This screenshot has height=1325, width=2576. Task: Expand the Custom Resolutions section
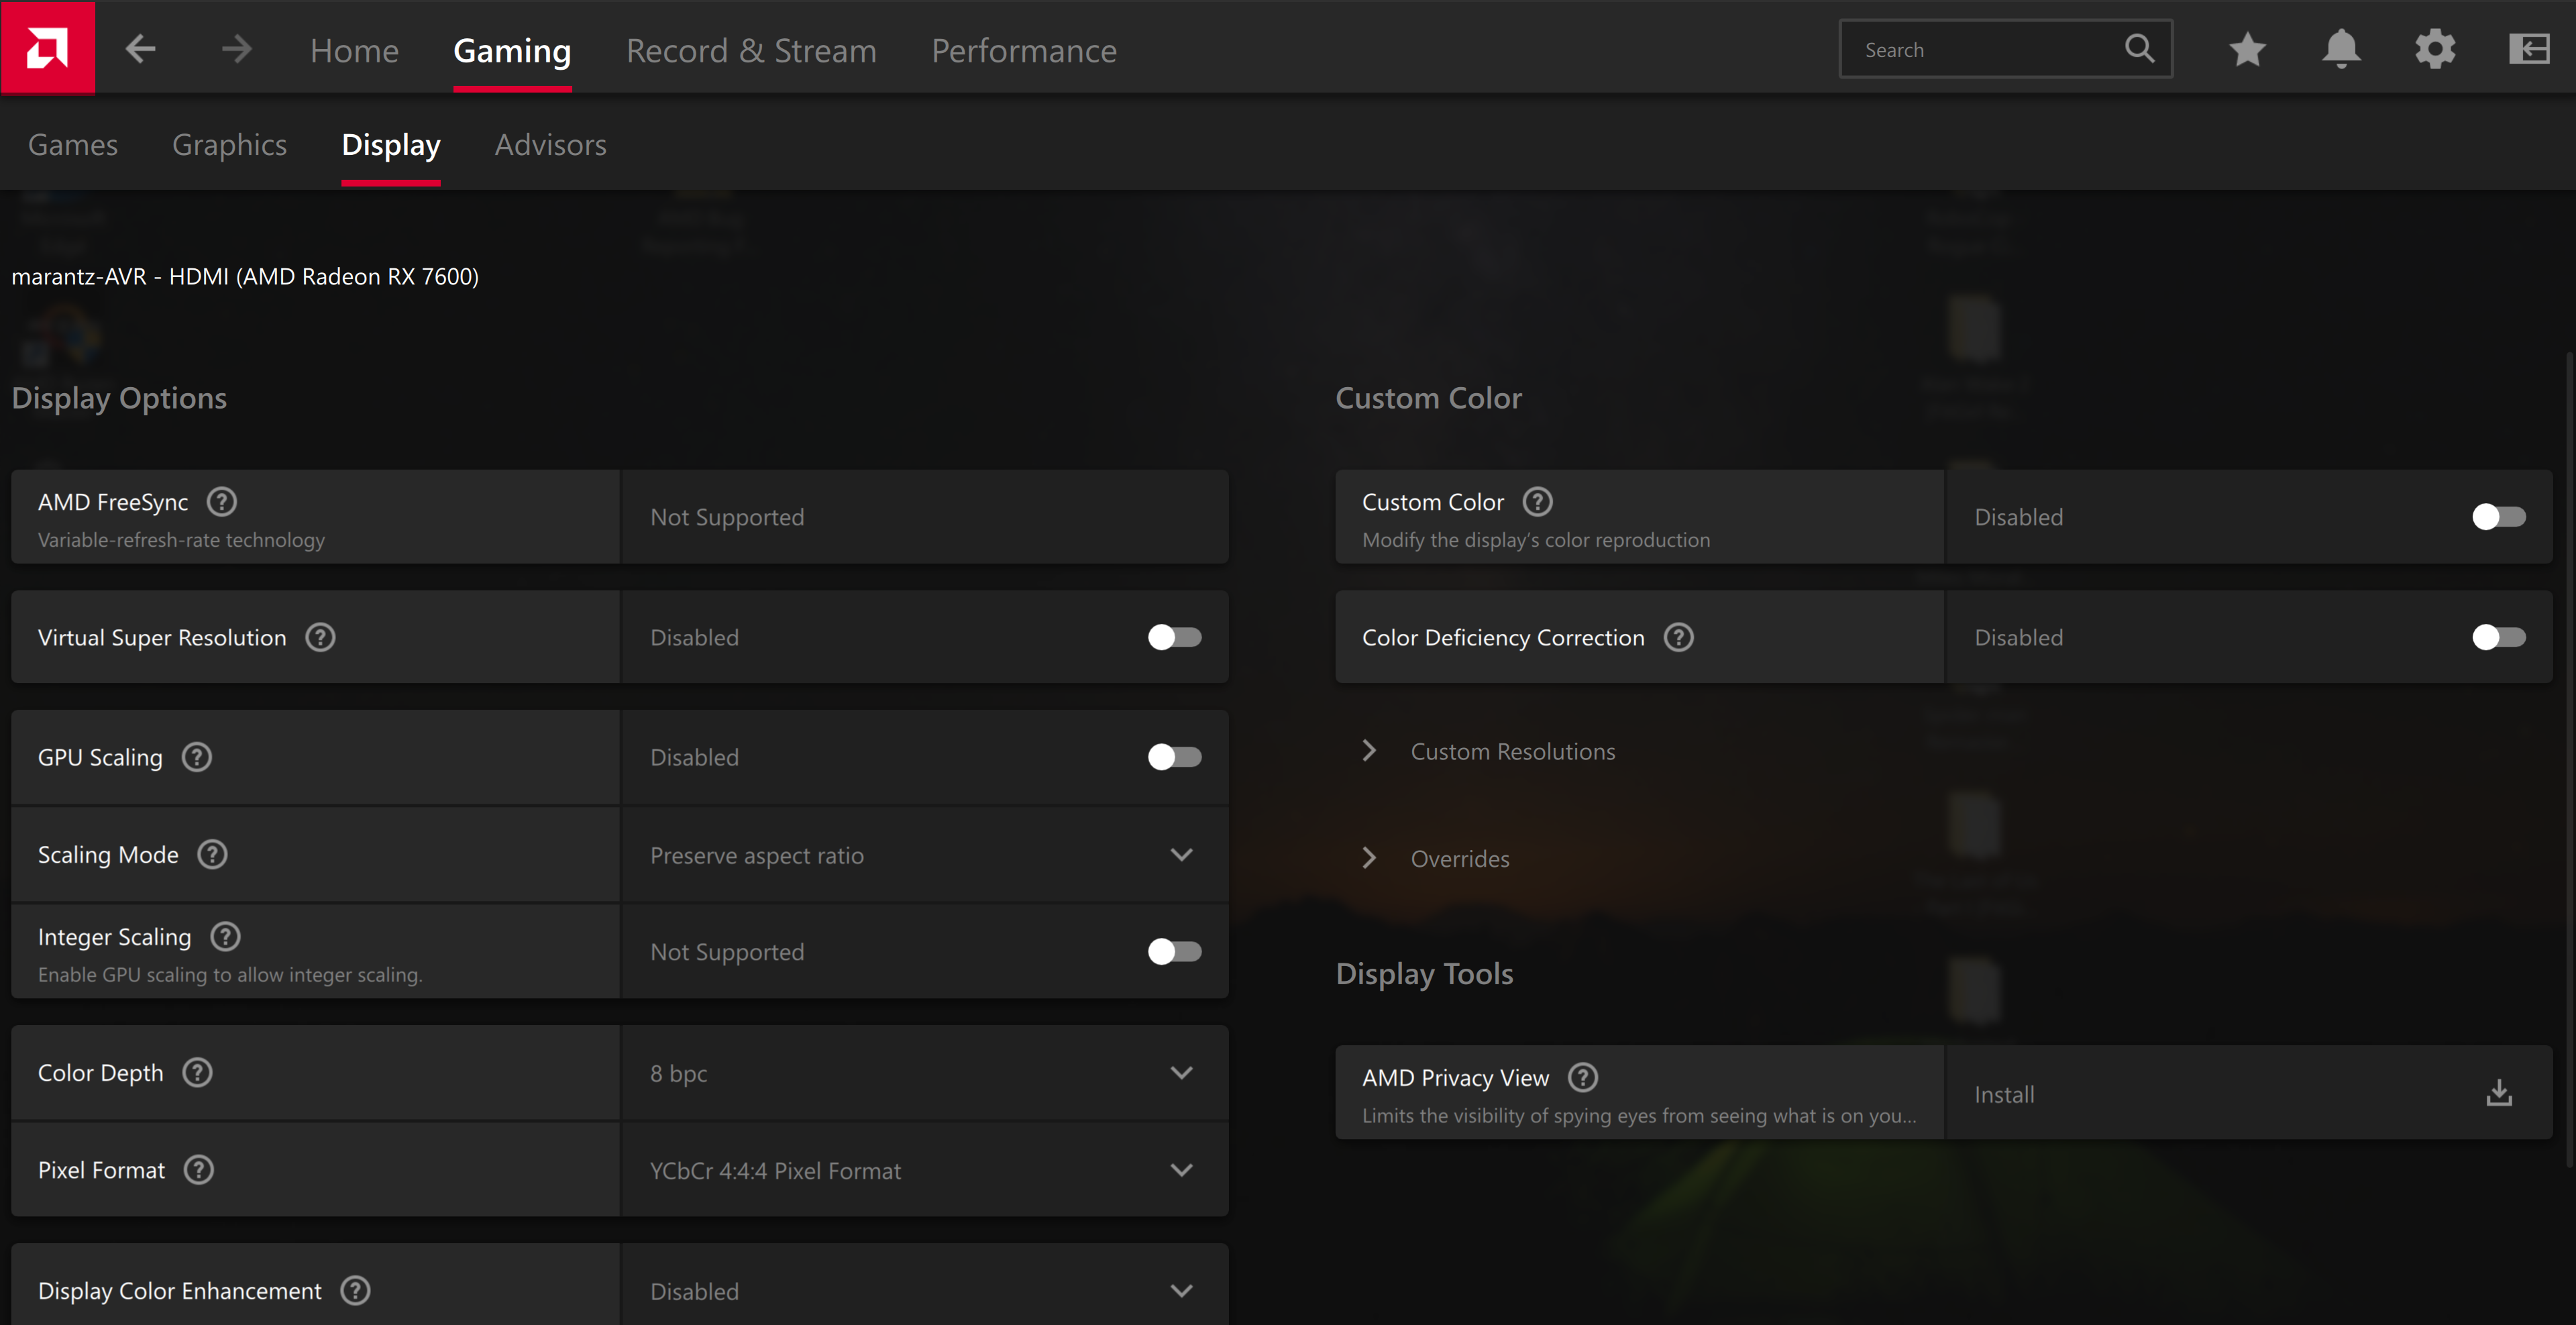(x=1512, y=751)
